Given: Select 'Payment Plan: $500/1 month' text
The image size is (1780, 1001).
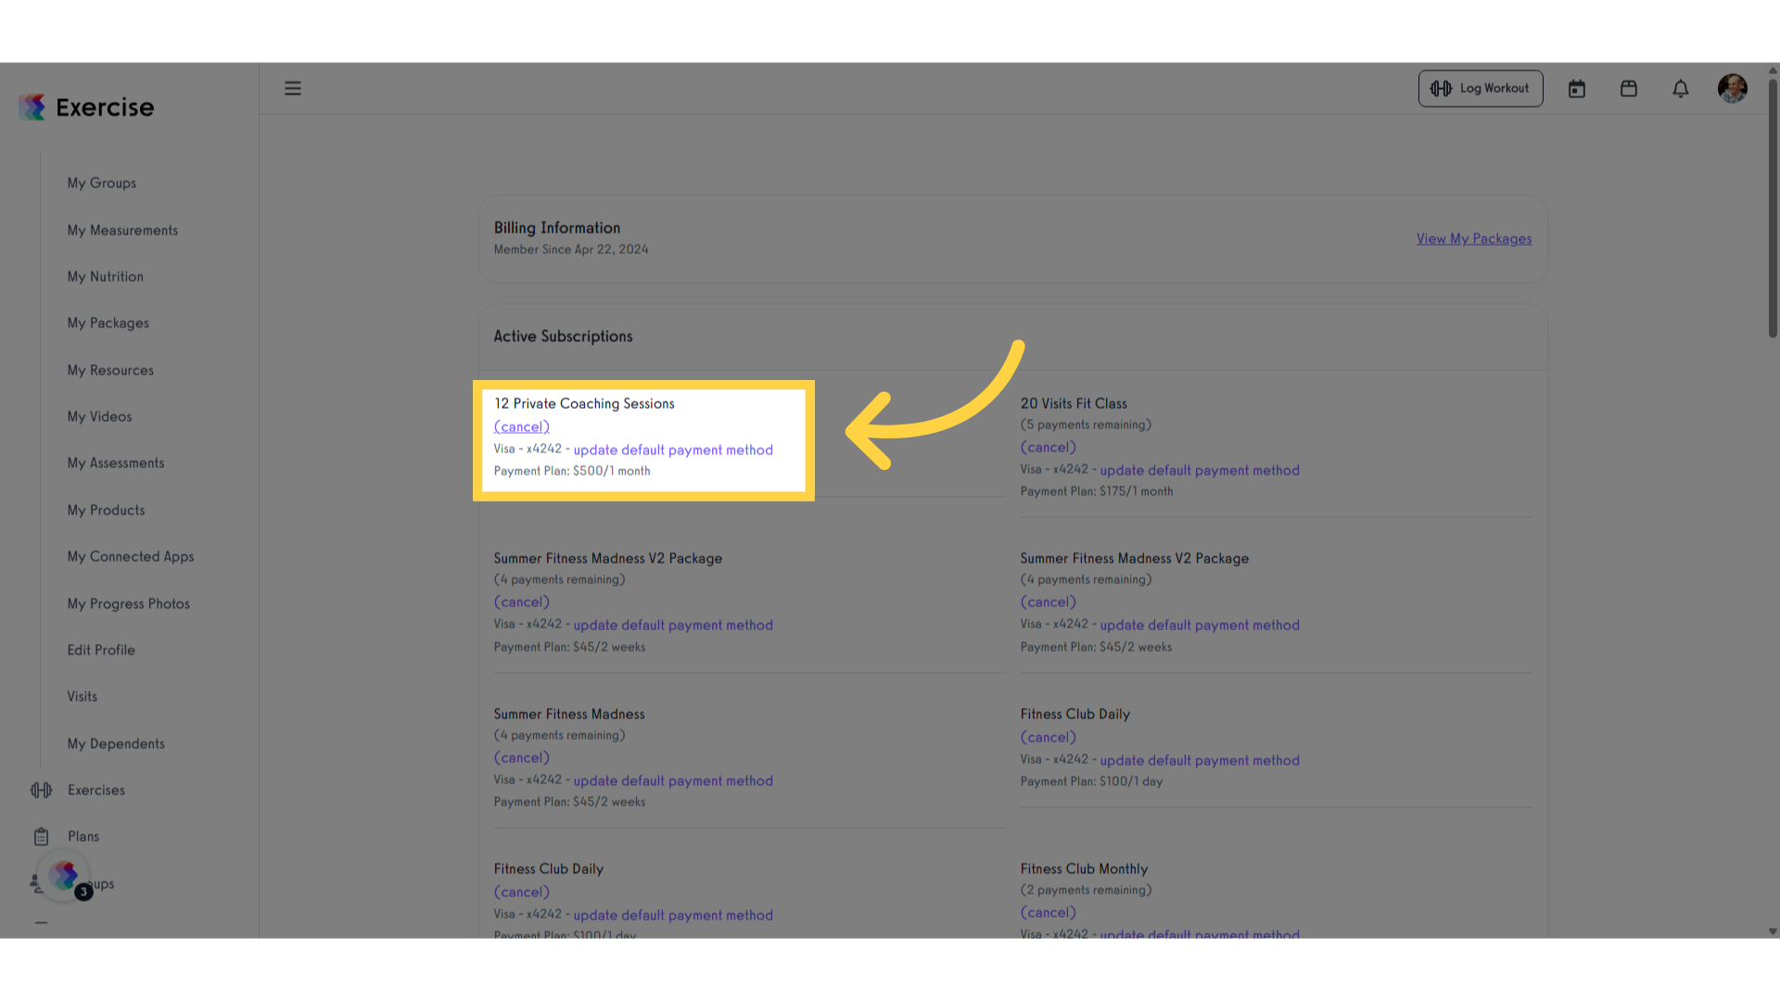Looking at the screenshot, I should (572, 471).
